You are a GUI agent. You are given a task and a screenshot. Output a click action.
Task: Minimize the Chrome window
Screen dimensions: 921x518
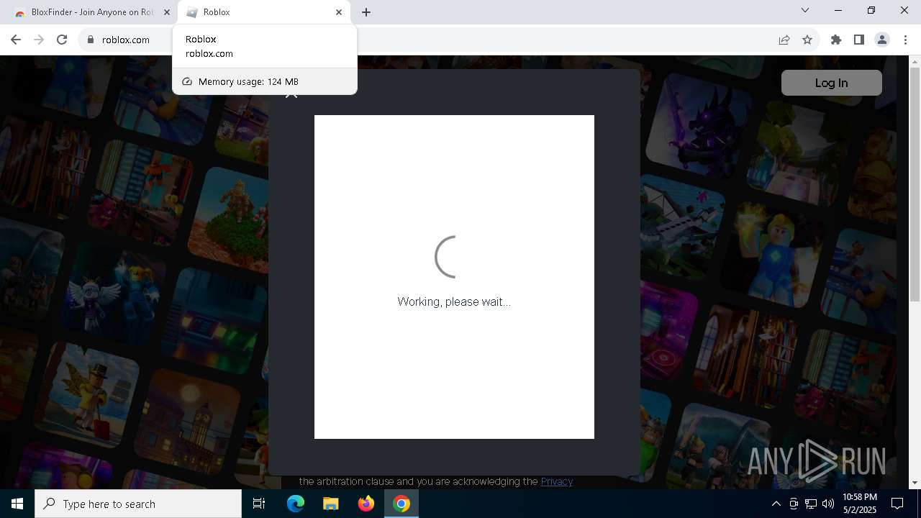[838, 10]
